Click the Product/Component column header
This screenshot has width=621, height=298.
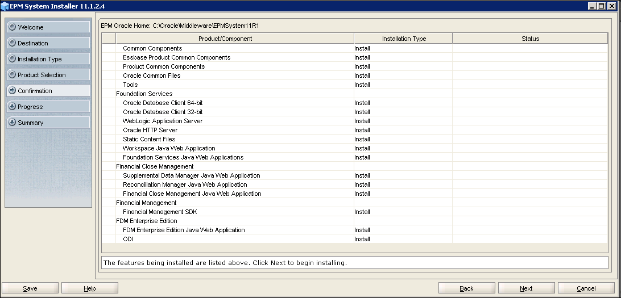235,39
